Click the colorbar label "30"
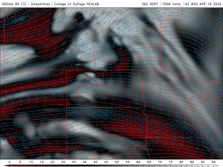The width and height of the screenshot is (223, 167). click(74, 162)
